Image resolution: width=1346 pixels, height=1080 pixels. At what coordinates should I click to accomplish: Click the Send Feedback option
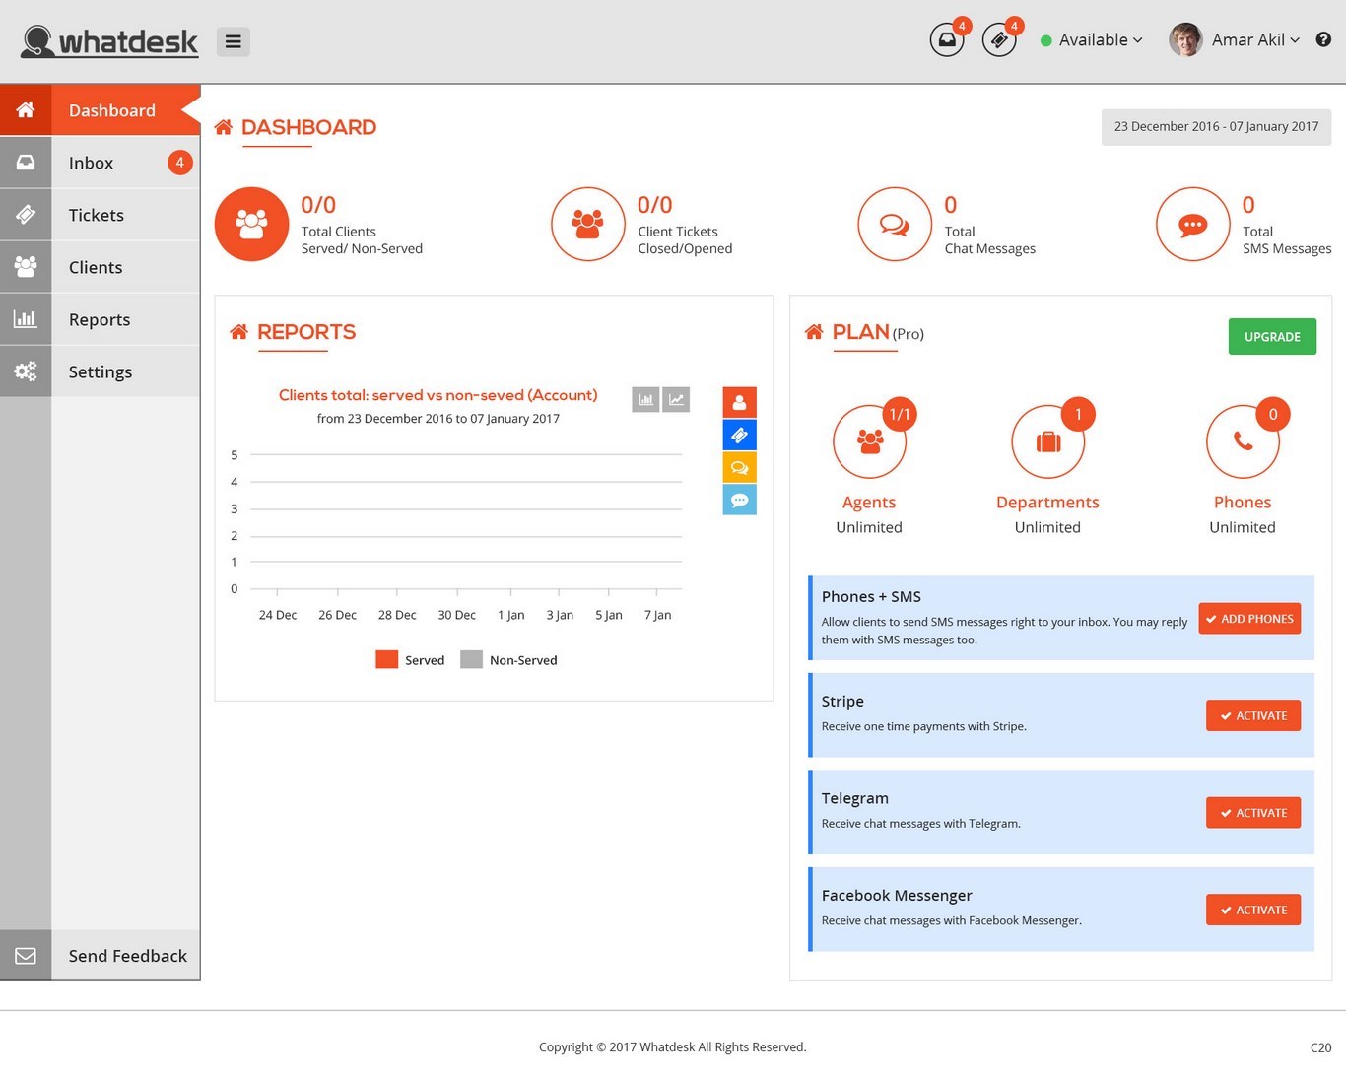pos(127,955)
